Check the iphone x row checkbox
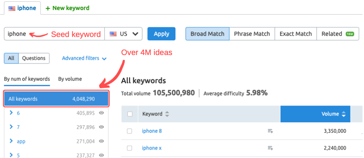The width and height of the screenshot is (364, 158). pyautogui.click(x=129, y=148)
